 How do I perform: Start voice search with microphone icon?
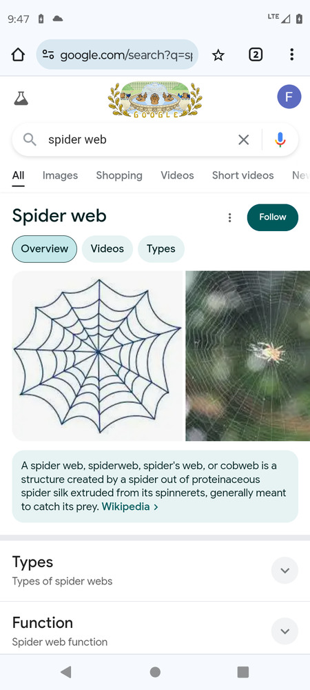(280, 140)
